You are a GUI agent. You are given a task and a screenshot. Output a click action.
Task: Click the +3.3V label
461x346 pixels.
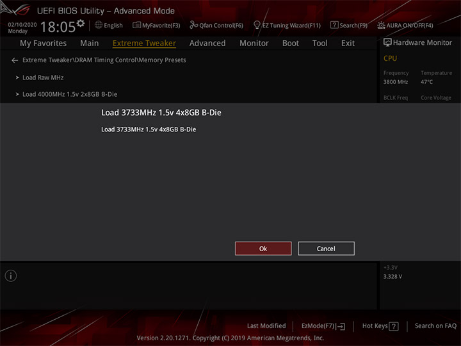click(x=391, y=267)
